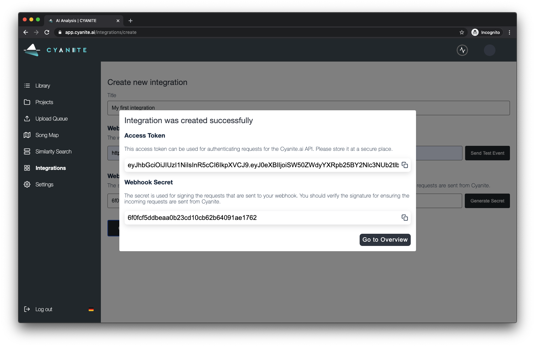Open the browser three-dot menu

509,32
